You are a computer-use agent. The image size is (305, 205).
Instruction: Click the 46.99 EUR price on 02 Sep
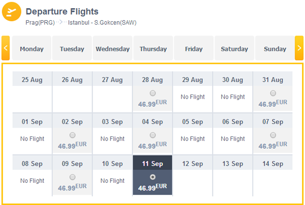coord(72,145)
